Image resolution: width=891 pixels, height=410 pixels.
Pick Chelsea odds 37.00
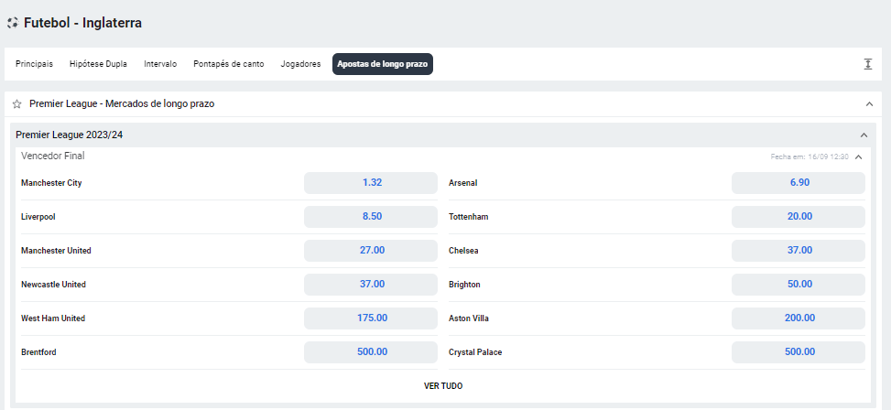tap(799, 251)
